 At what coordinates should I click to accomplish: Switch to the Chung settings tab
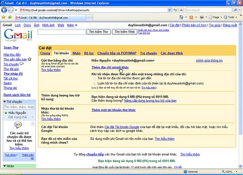click(45, 53)
